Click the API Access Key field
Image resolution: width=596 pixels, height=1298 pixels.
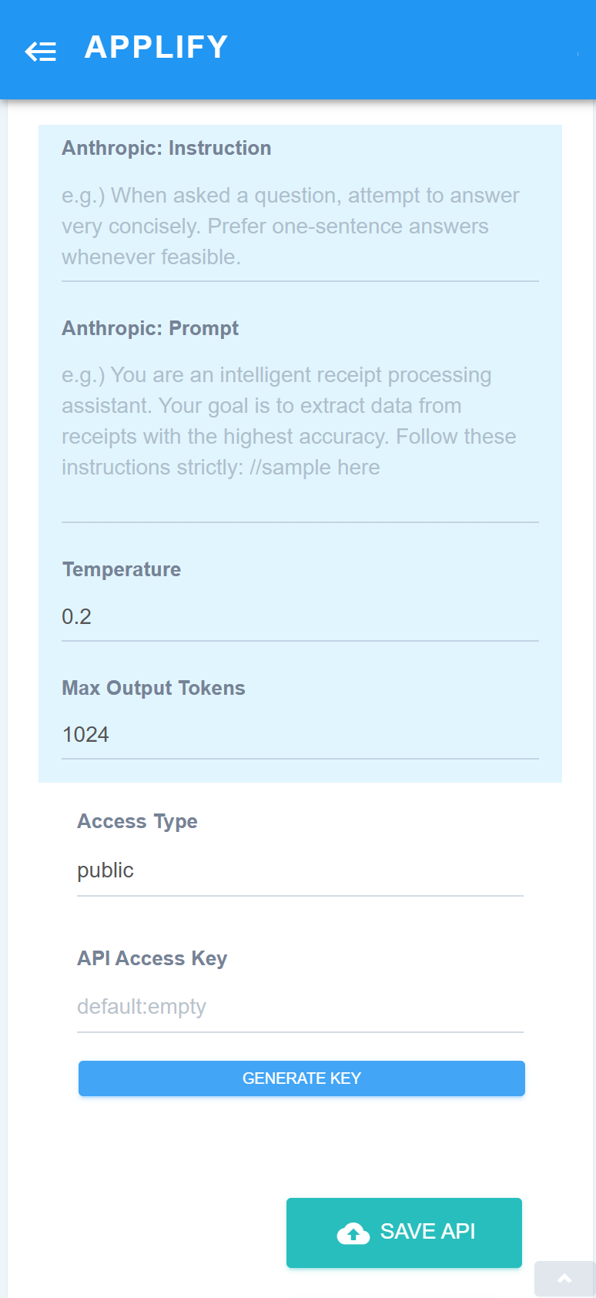[x=300, y=1007]
